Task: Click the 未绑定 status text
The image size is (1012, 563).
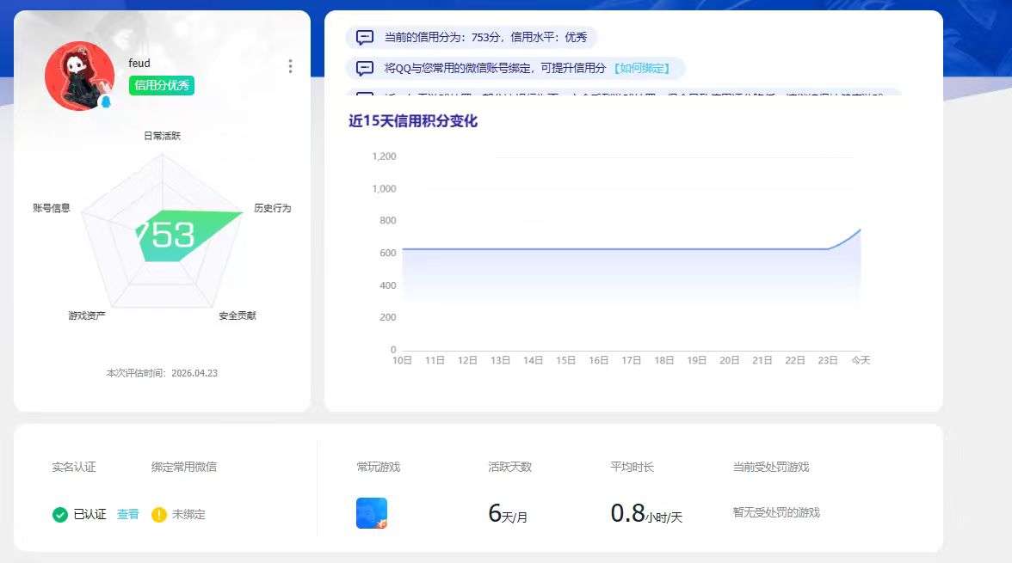Action: click(188, 515)
